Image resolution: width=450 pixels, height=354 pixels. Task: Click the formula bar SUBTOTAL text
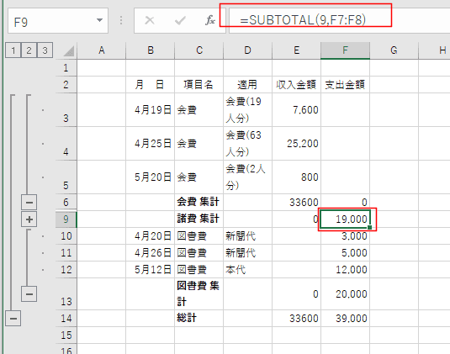pos(303,20)
